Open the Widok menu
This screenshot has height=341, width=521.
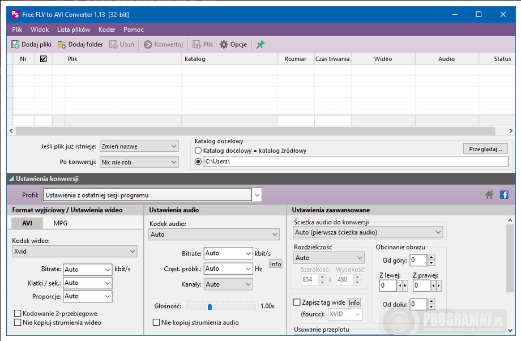(40, 29)
